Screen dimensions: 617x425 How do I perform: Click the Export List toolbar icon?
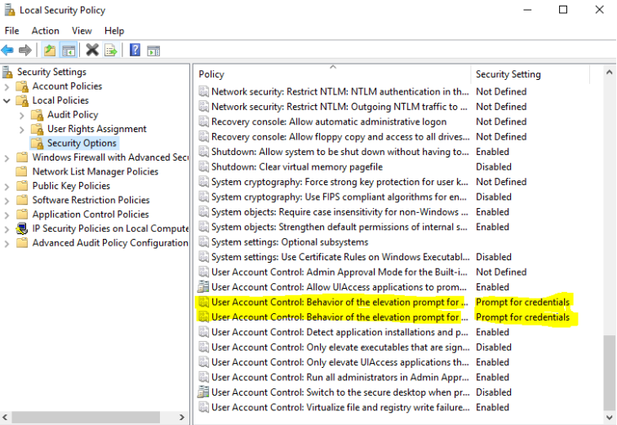click(x=111, y=51)
